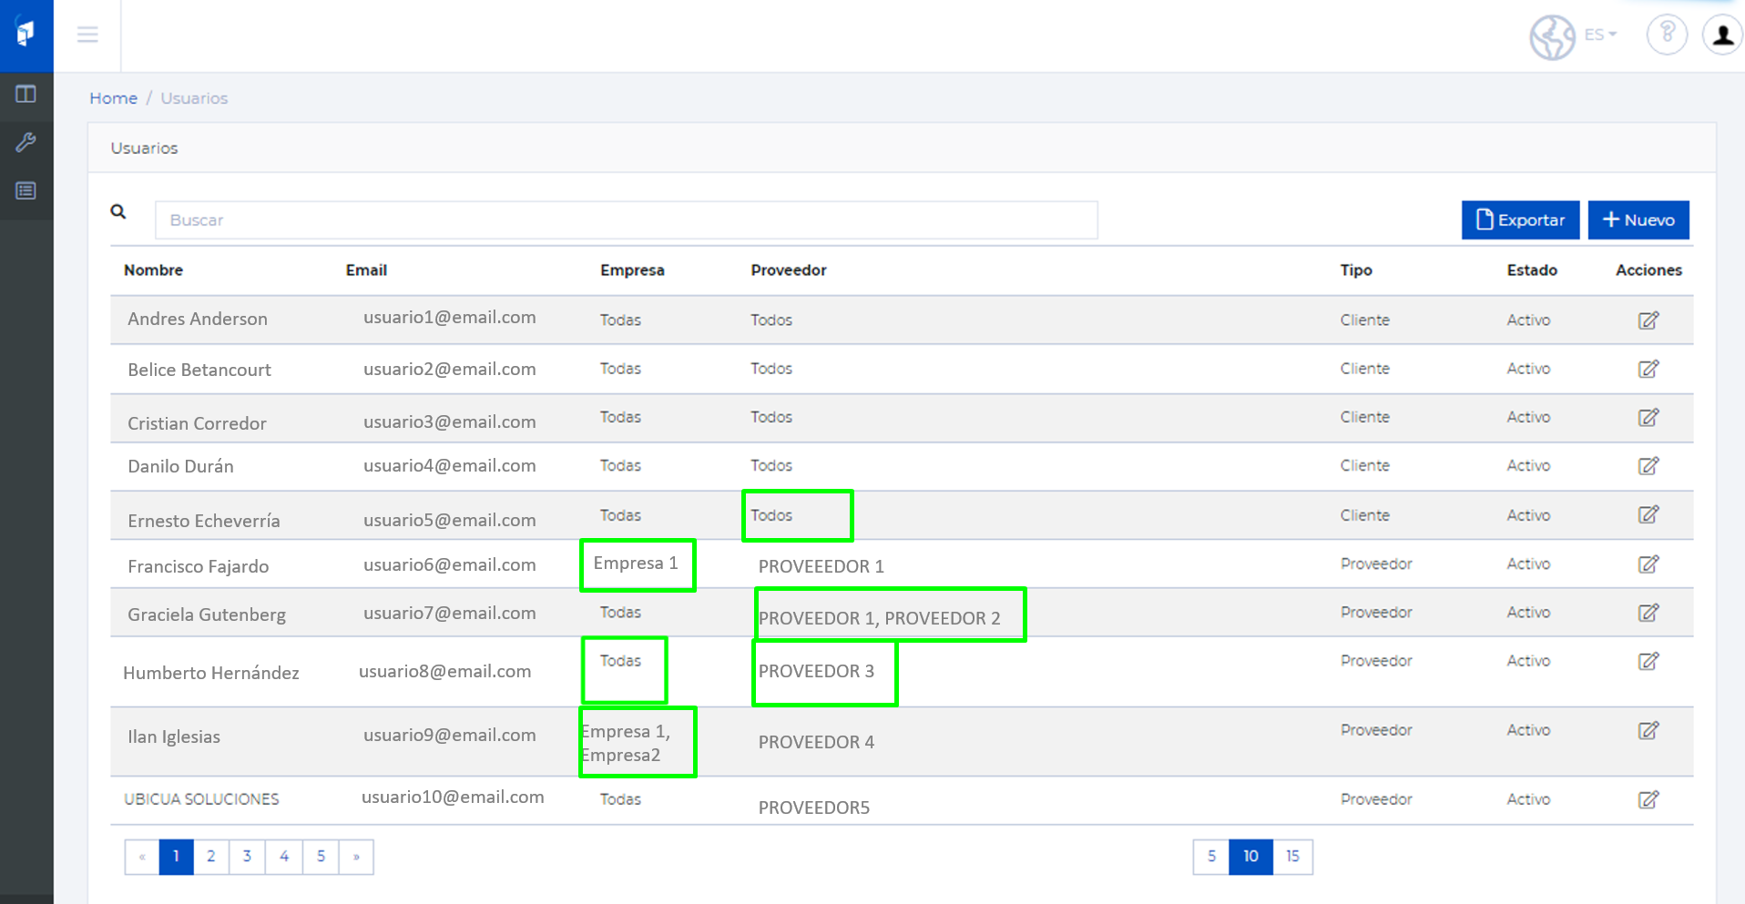1745x904 pixels.
Task: Create a new user with Nuevo
Action: click(1638, 220)
